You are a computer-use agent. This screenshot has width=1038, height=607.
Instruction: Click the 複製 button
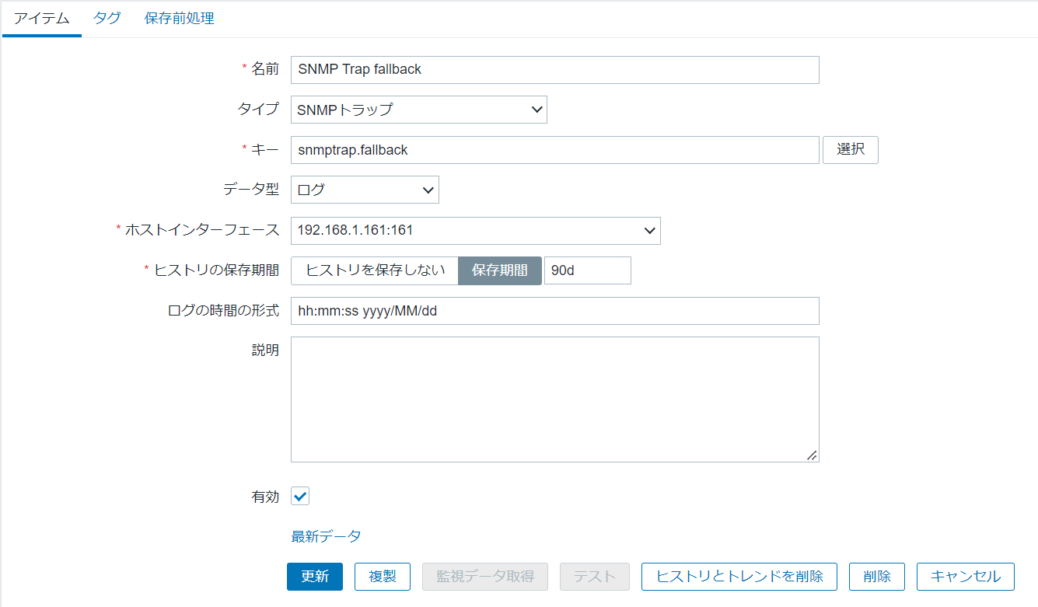point(382,576)
